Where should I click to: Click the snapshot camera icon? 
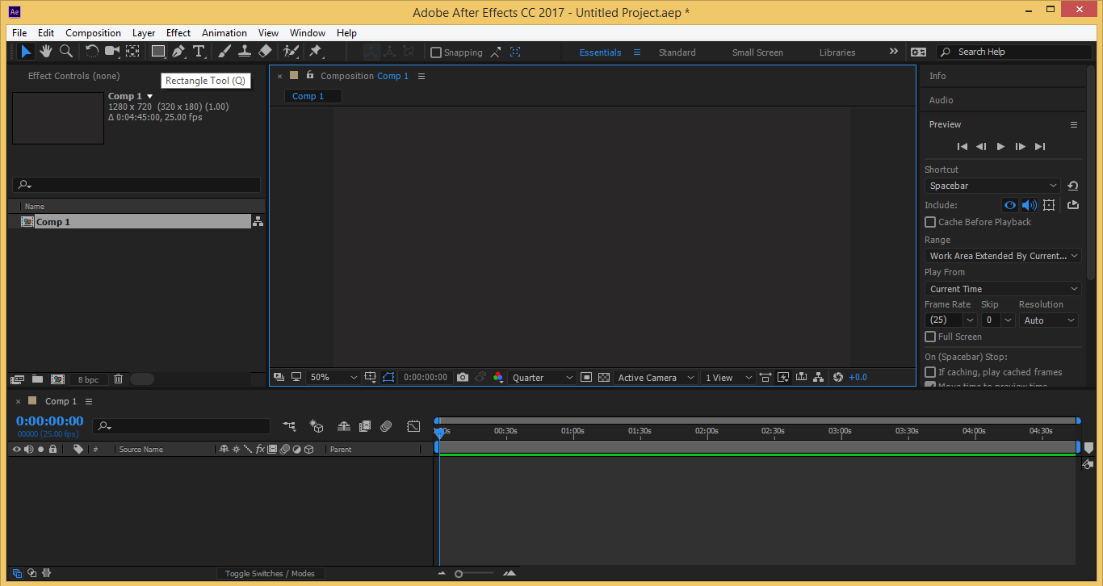[463, 378]
